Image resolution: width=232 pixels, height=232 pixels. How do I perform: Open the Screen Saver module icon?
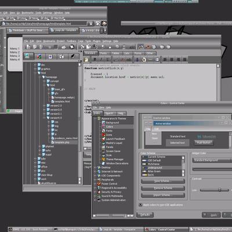pos(103,151)
